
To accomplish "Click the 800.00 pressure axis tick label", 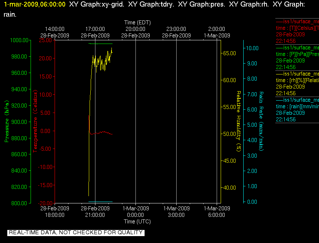I will point(19,203).
